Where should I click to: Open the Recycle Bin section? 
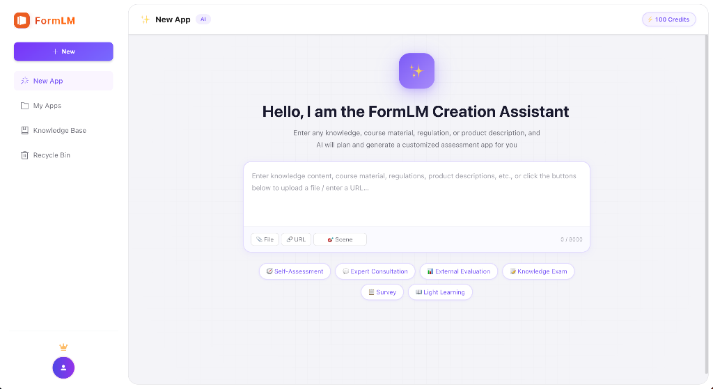63,155
